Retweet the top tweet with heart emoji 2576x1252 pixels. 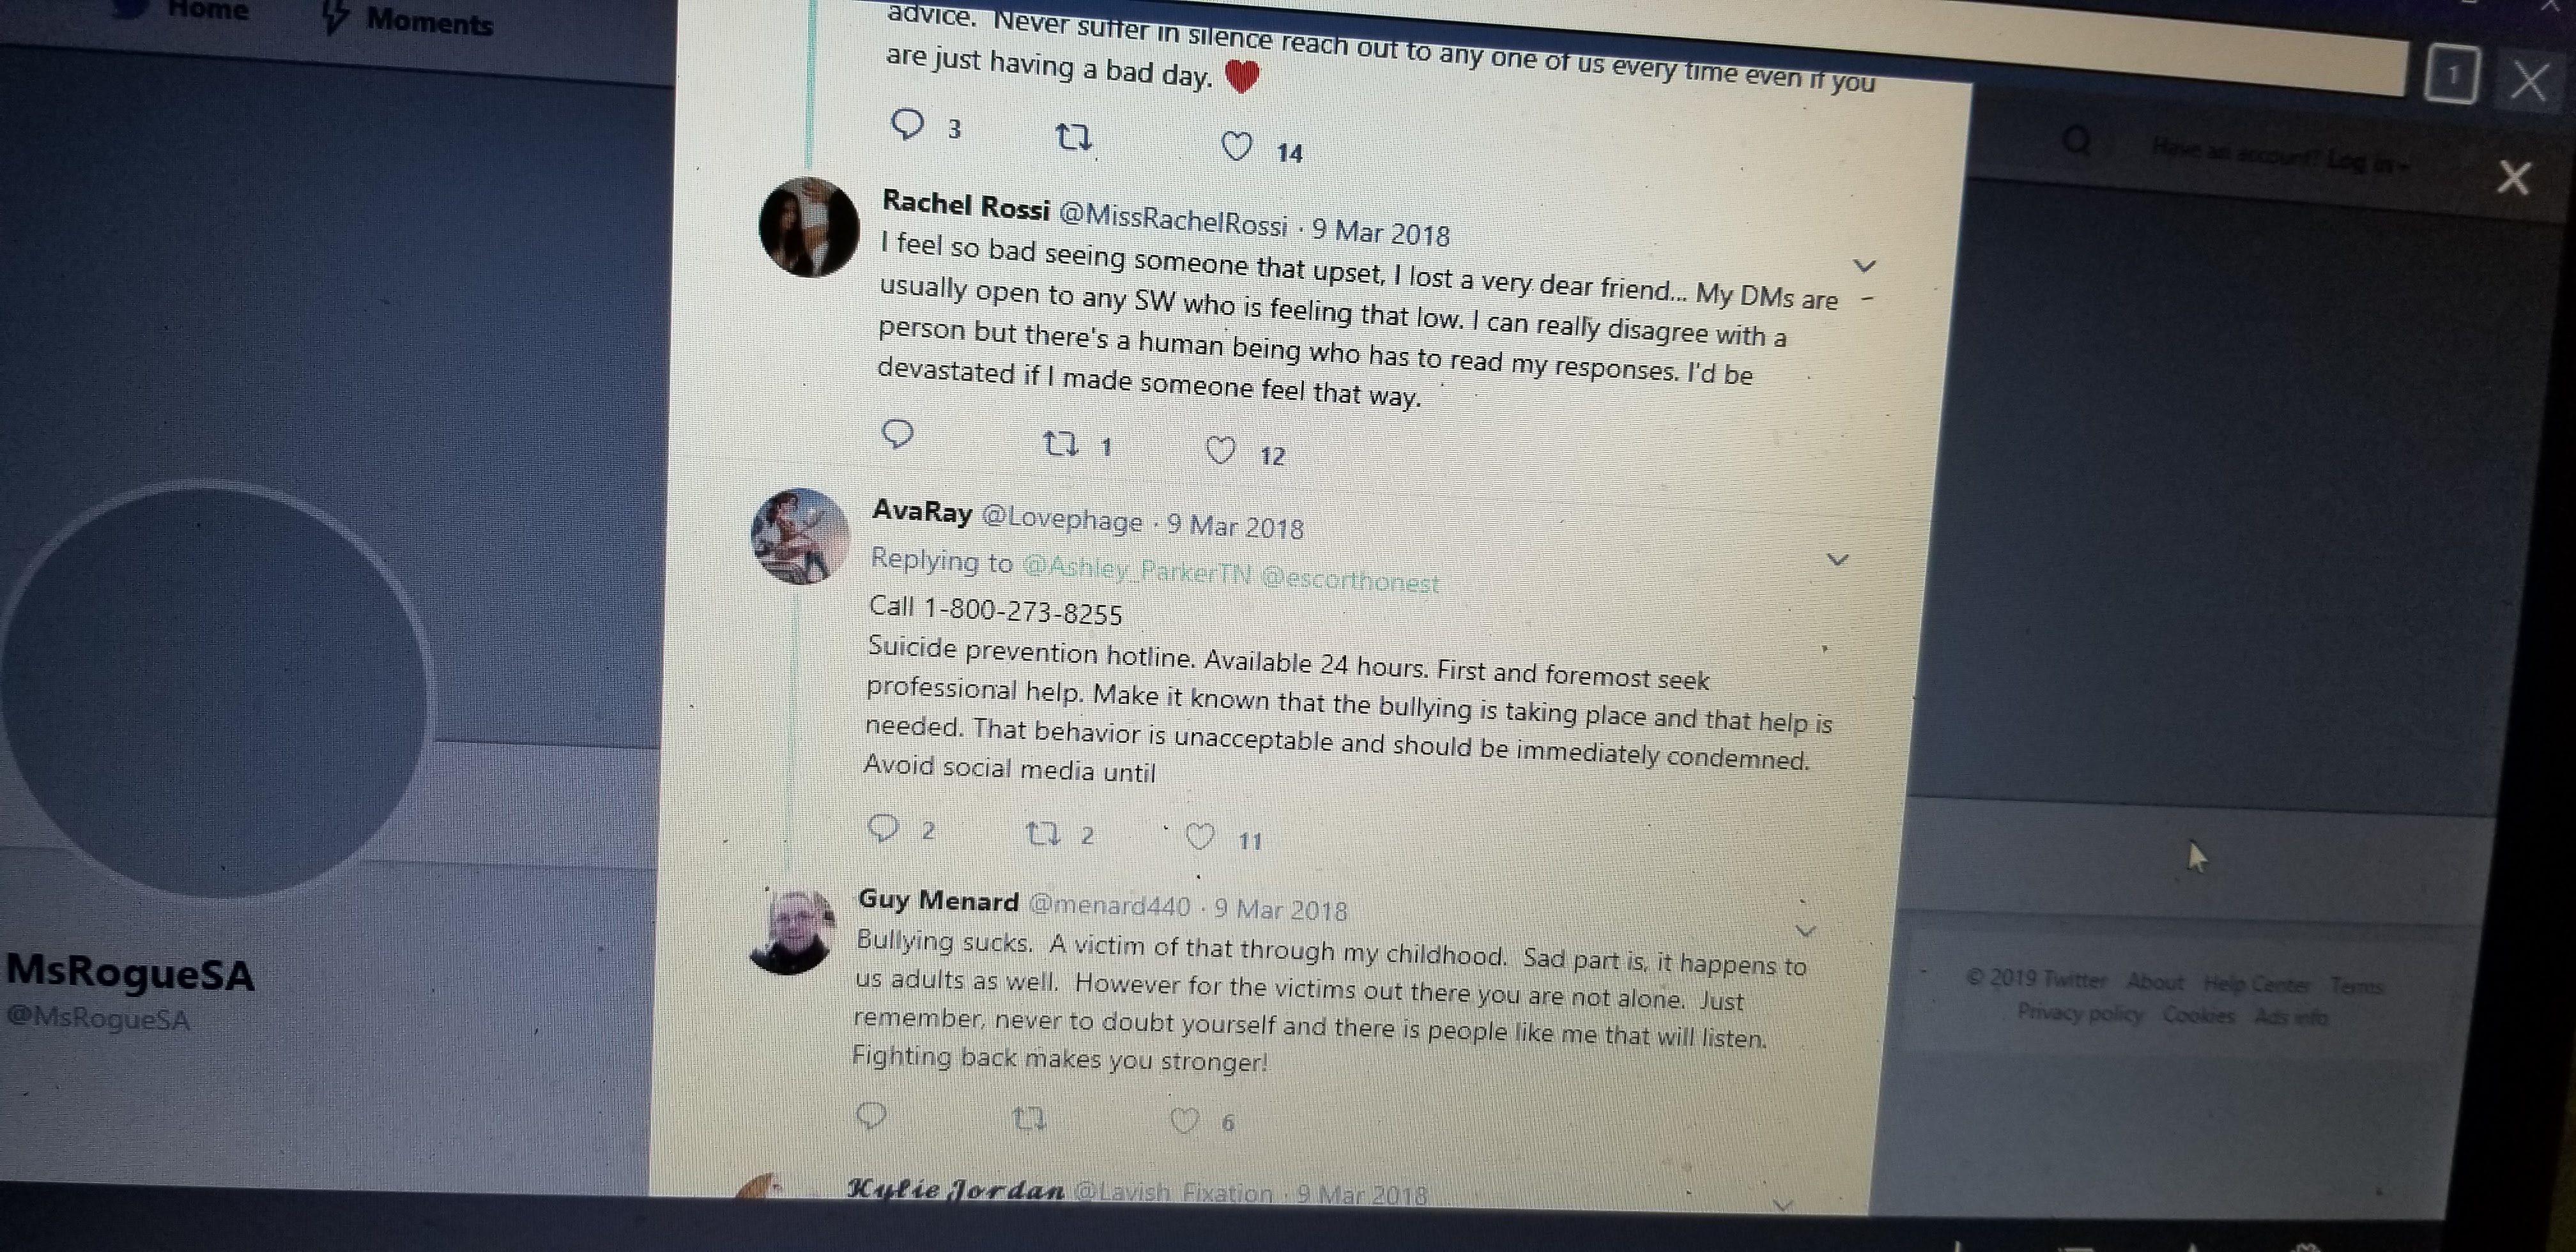pyautogui.click(x=1074, y=137)
